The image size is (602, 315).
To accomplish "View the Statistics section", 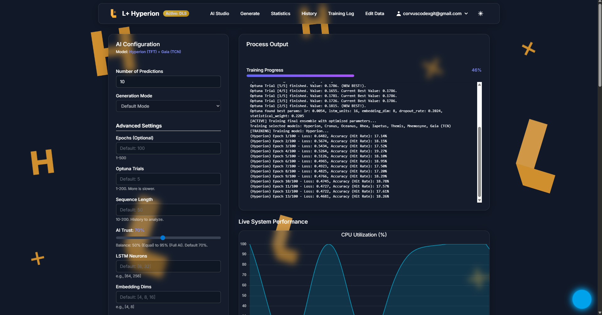I will [280, 14].
